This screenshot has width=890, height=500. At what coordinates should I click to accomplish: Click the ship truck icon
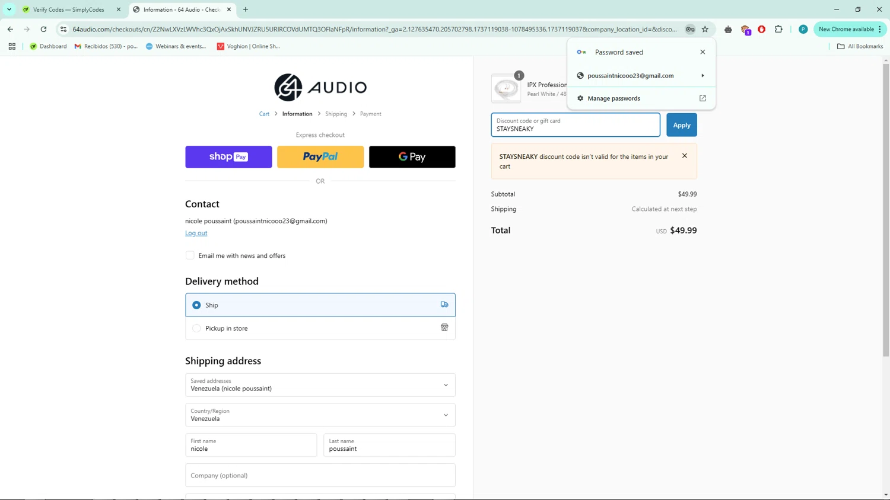coord(444,305)
